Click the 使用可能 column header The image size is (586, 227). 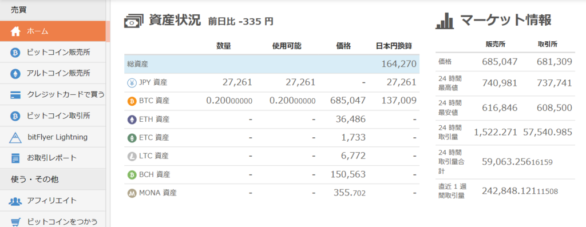tap(287, 46)
